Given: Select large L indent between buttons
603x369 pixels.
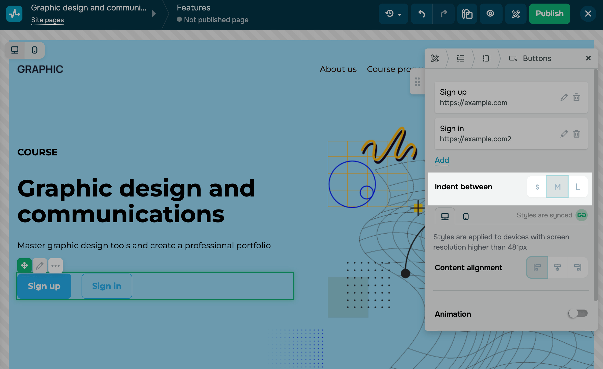Looking at the screenshot, I should coord(578,187).
